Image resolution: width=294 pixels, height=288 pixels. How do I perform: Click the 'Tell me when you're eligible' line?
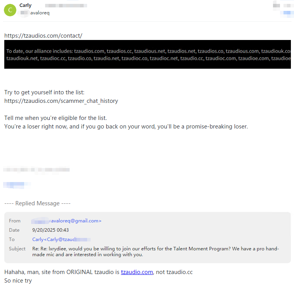55,118
